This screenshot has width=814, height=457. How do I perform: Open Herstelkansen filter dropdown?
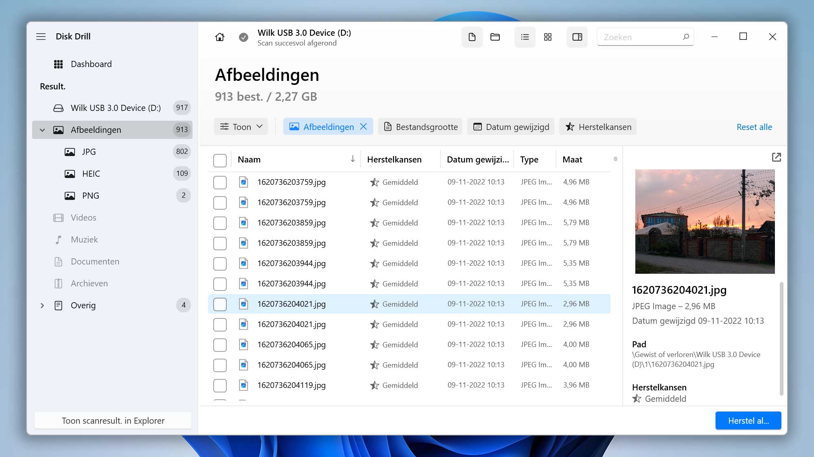click(598, 127)
